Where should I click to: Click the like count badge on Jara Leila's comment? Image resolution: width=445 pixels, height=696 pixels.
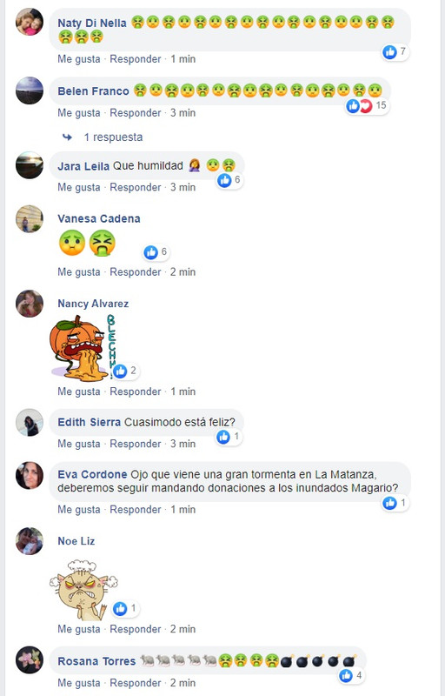click(x=229, y=180)
